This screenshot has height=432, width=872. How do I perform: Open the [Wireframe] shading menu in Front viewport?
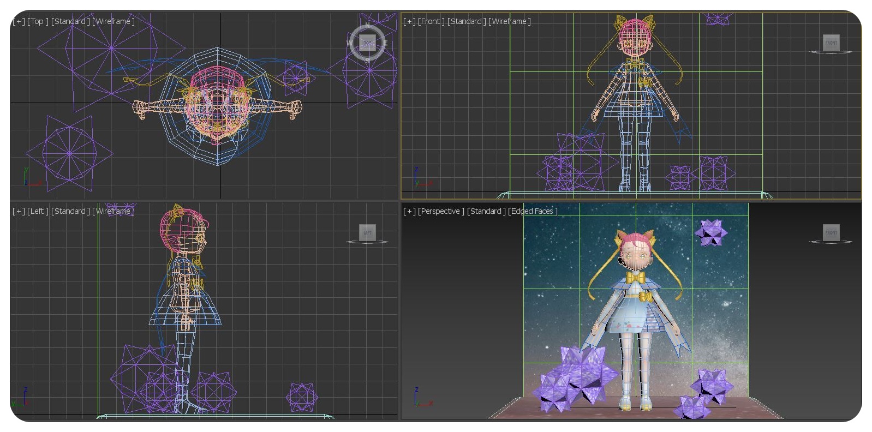(510, 21)
